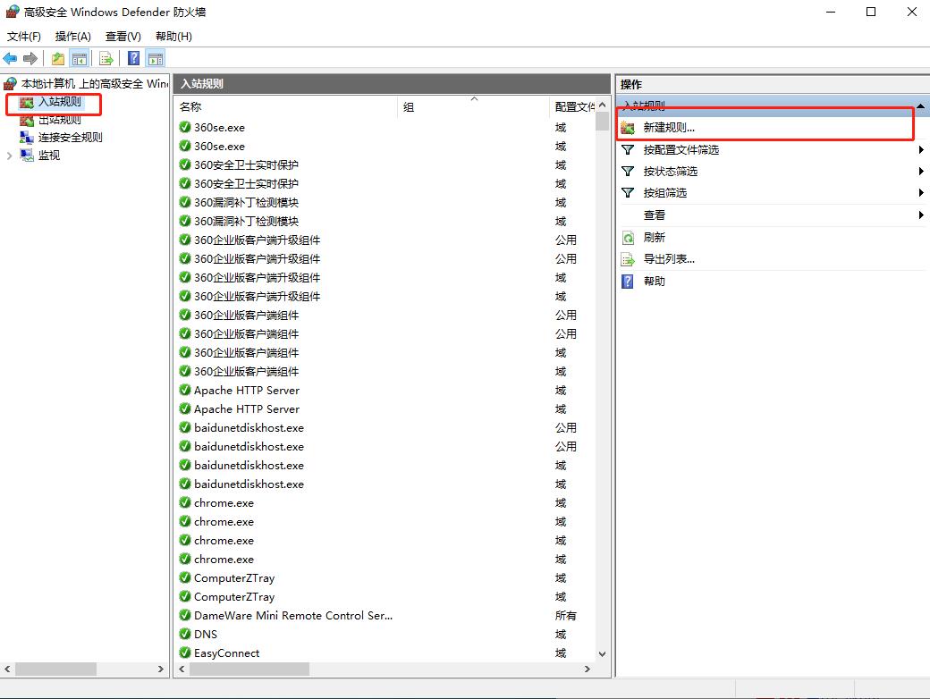Select the DNS rule
Image resolution: width=930 pixels, height=699 pixels.
click(x=206, y=635)
